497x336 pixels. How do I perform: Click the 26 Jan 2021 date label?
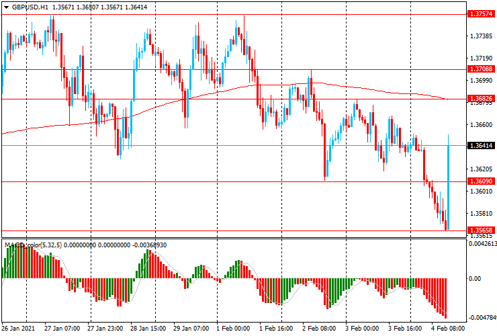tap(18, 329)
